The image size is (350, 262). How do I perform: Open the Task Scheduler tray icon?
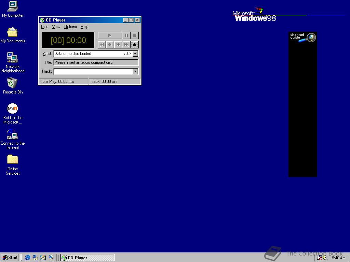pos(320,258)
